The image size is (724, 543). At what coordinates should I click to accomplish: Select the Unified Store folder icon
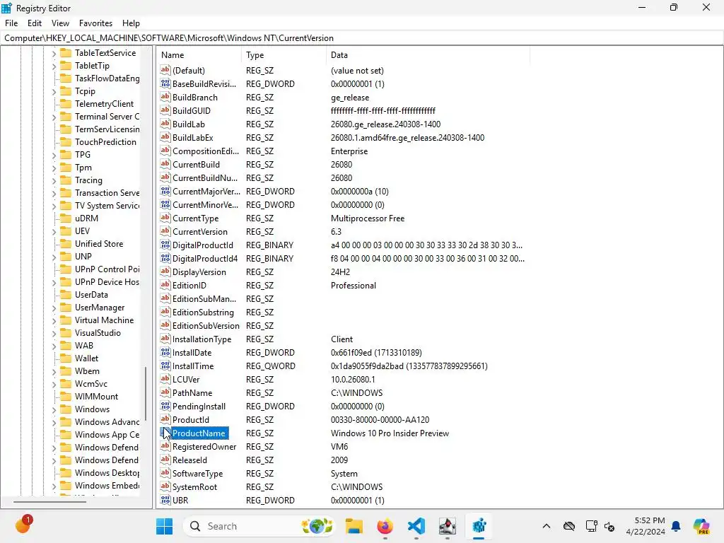tap(66, 244)
